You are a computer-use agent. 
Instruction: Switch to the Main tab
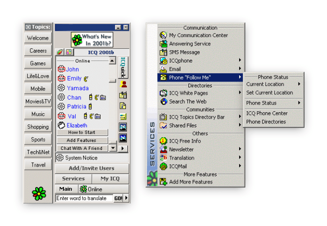[65, 189]
